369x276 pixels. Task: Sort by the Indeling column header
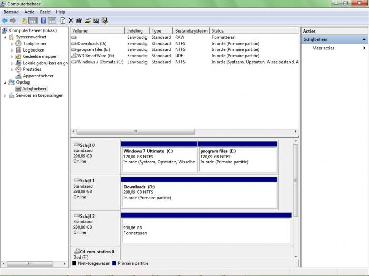pyautogui.click(x=137, y=30)
